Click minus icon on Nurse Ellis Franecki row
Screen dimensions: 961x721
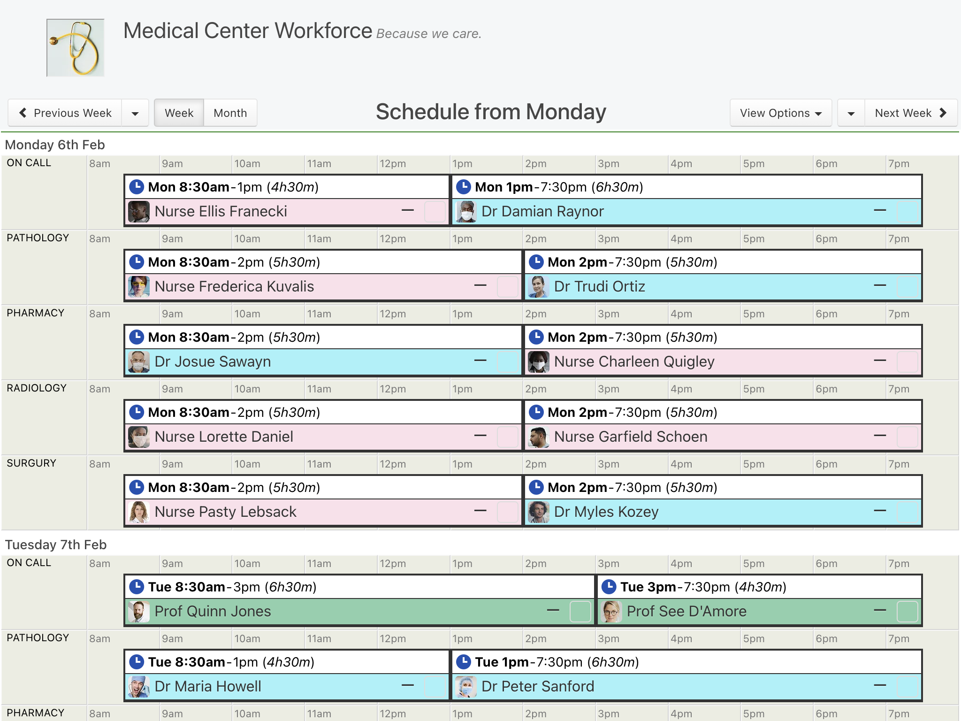[408, 210]
